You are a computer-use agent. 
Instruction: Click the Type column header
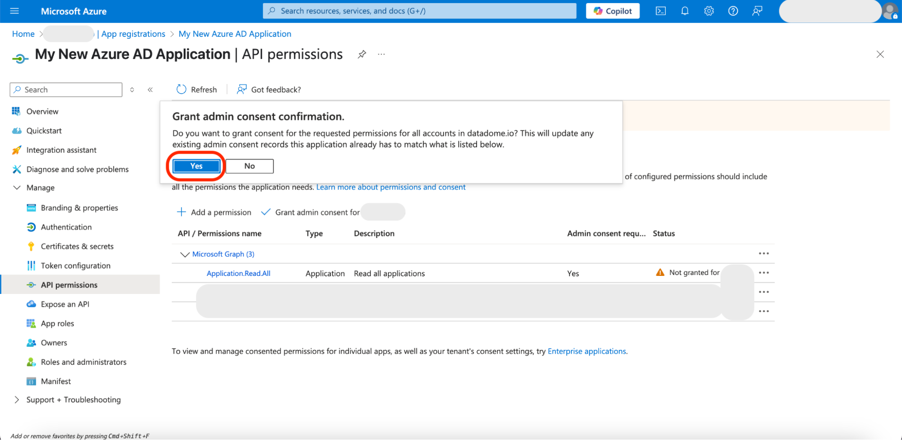click(x=314, y=234)
